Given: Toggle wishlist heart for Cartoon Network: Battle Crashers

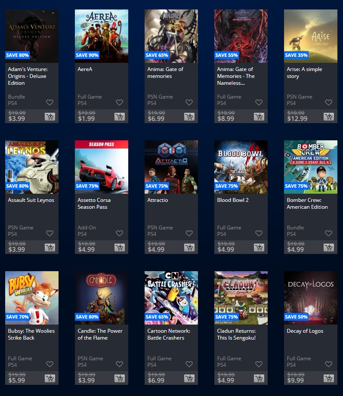Looking at the screenshot, I should pyautogui.click(x=189, y=364).
